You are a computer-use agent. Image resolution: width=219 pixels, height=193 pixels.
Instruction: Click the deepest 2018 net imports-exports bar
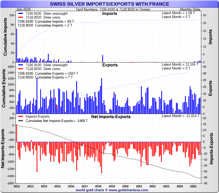tap(102, 157)
